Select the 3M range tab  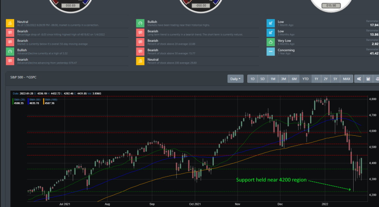283,79
